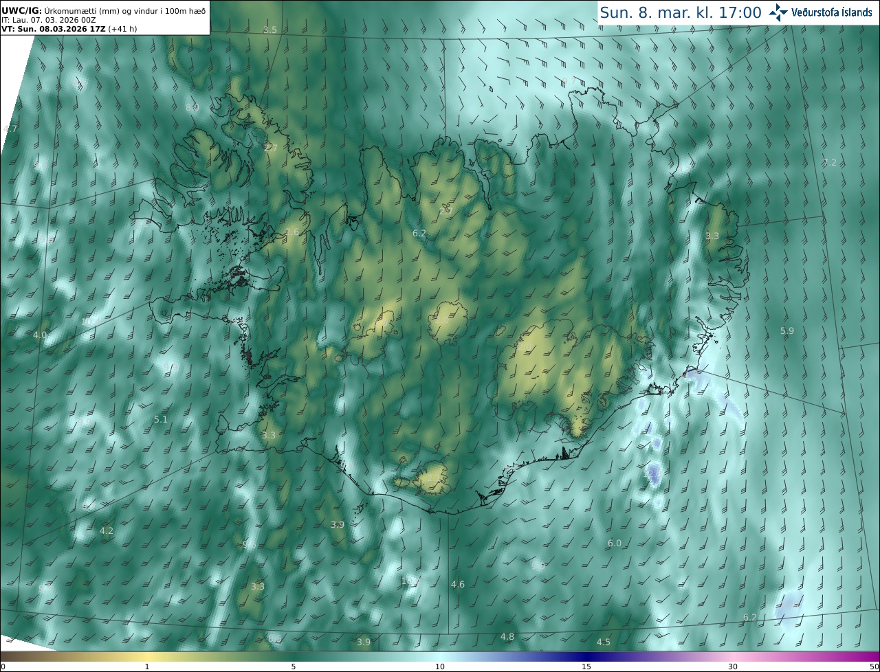880x672 pixels.
Task: Click the 'Úrkomumætti (mm) og vindur í 100m hæð' title
Action: (x=125, y=10)
